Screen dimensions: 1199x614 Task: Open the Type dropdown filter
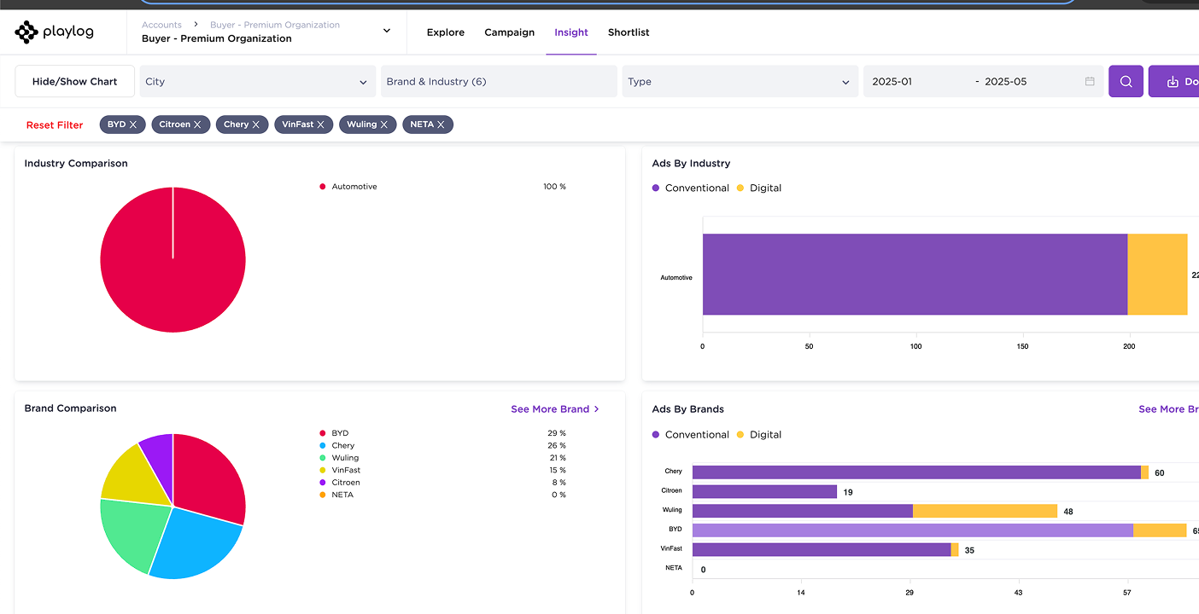click(x=740, y=82)
